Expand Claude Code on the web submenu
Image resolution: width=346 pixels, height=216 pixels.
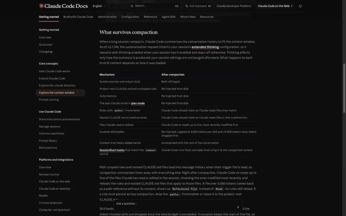pos(73,182)
